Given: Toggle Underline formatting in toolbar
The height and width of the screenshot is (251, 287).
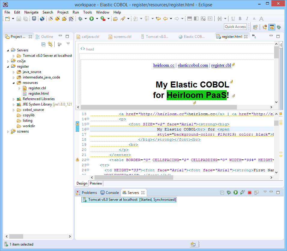Looking at the screenshot, I should (x=233, y=19).
